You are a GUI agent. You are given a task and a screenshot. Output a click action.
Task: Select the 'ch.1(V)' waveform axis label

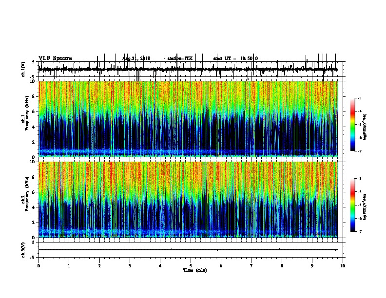pyautogui.click(x=23, y=69)
